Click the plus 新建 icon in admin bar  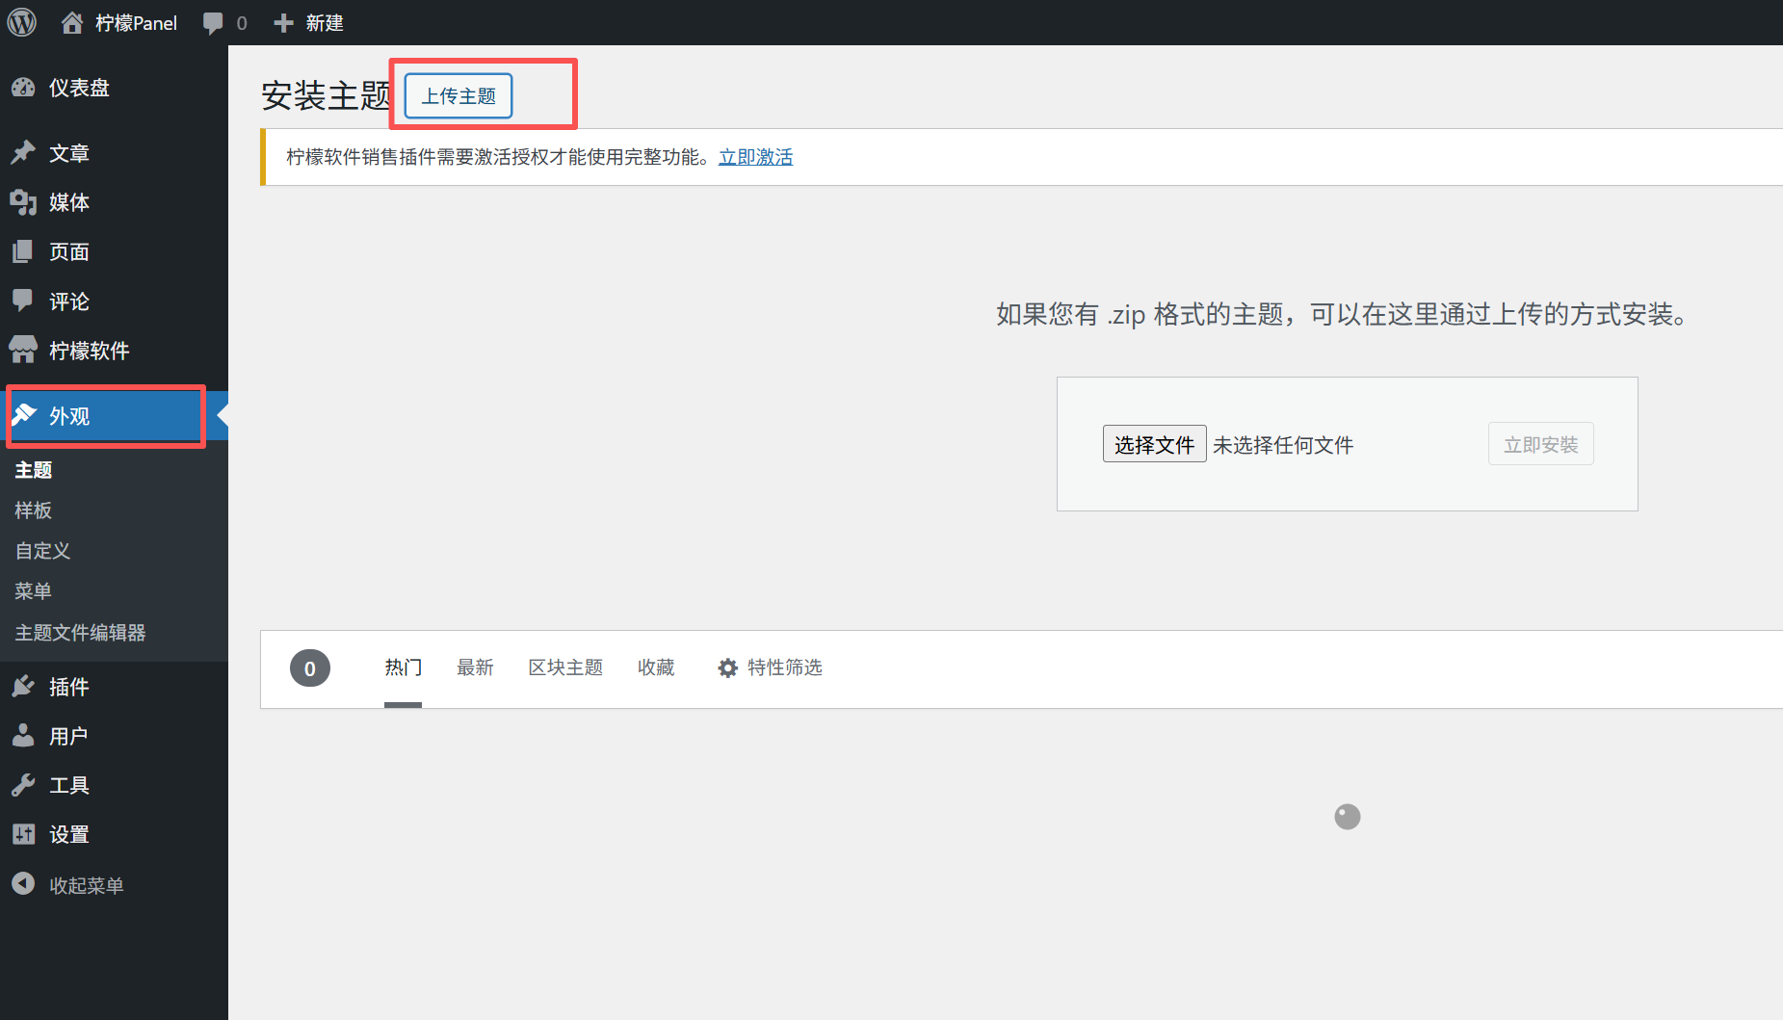coord(283,23)
